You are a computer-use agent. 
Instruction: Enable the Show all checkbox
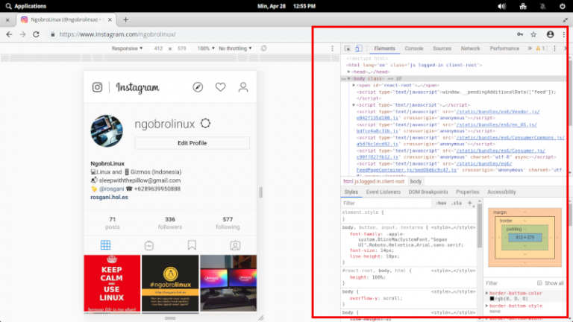539,283
